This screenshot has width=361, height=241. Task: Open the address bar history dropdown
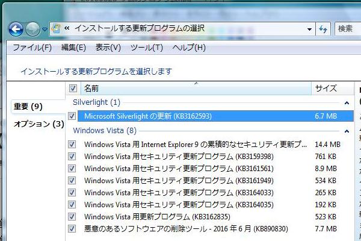point(309,28)
